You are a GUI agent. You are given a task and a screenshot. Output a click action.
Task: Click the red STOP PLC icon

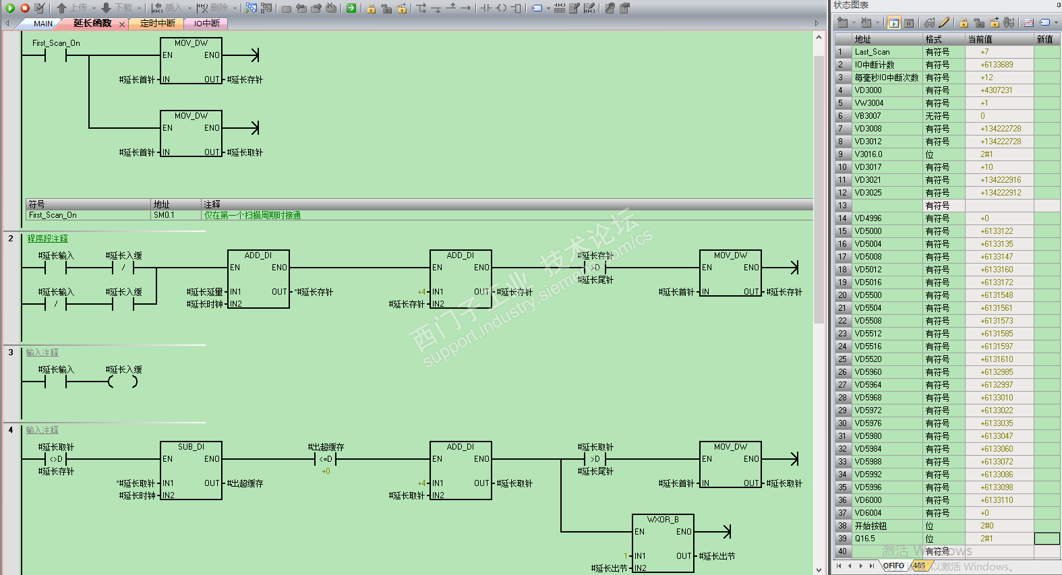coord(25,8)
